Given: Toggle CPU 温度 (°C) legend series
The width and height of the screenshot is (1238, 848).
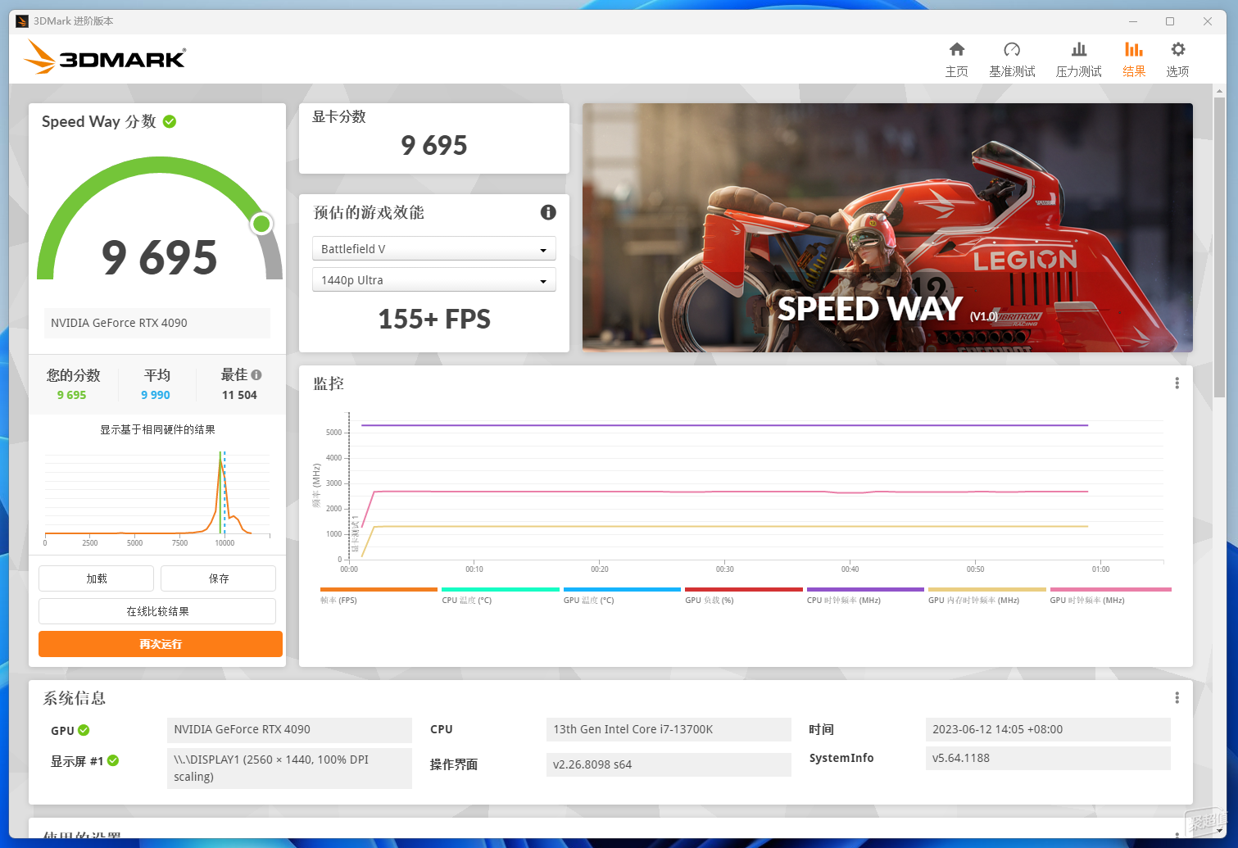Looking at the screenshot, I should 501,596.
